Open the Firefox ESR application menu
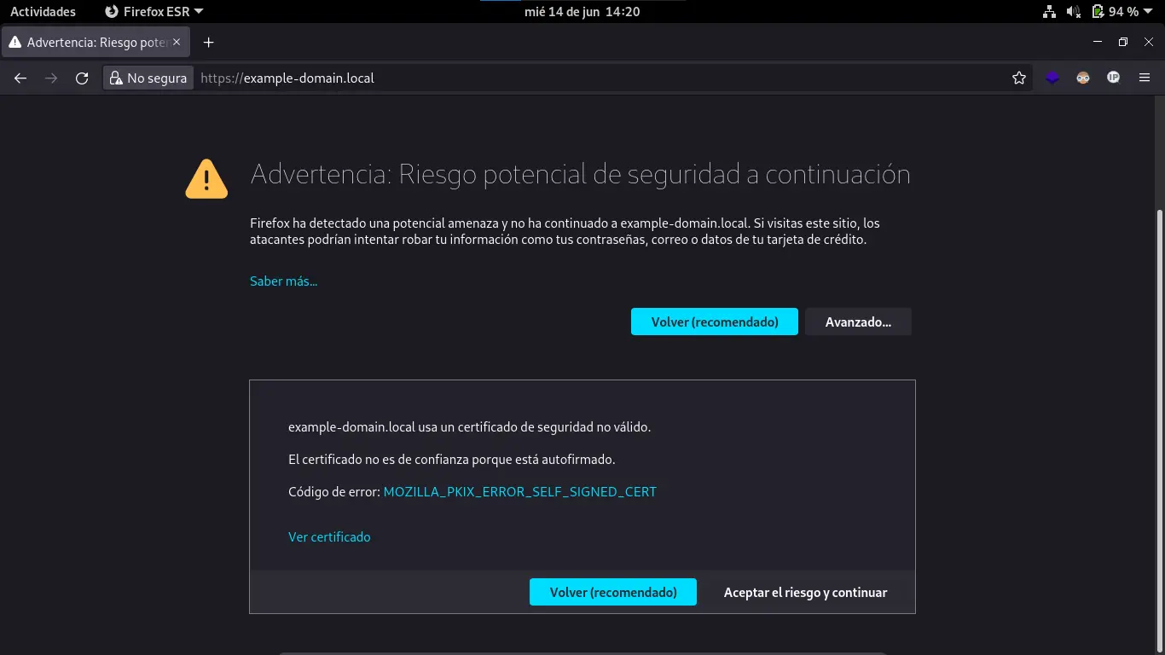 [154, 12]
